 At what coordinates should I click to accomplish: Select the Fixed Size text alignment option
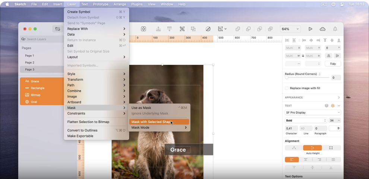pyautogui.click(x=331, y=148)
